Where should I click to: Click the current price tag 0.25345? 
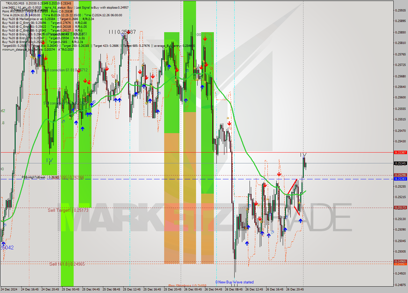(400, 163)
